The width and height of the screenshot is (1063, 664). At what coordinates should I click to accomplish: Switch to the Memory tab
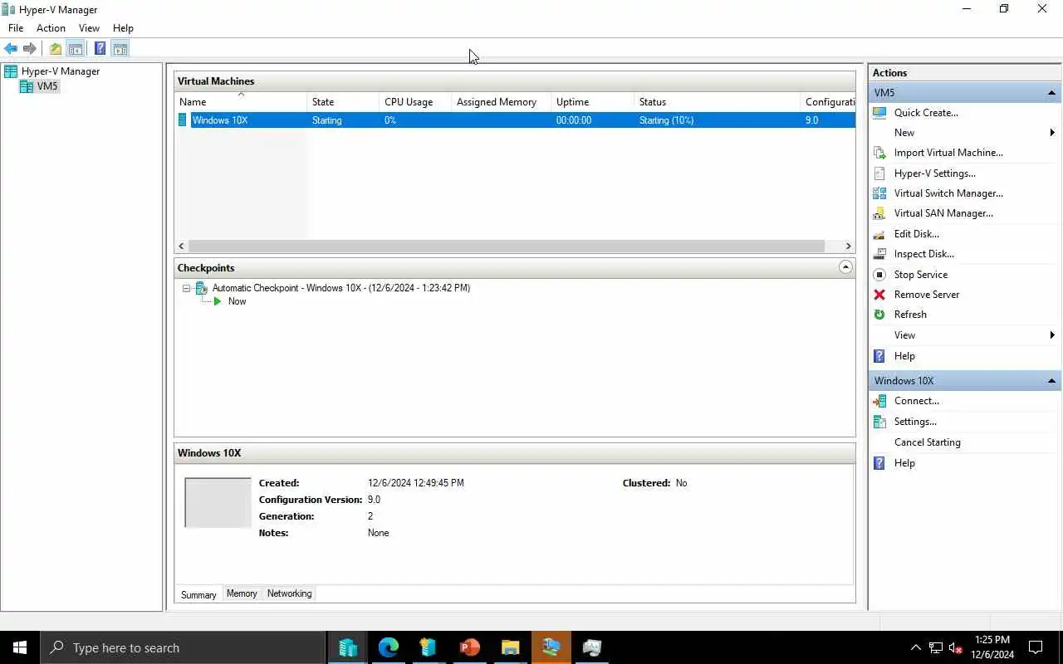click(242, 593)
